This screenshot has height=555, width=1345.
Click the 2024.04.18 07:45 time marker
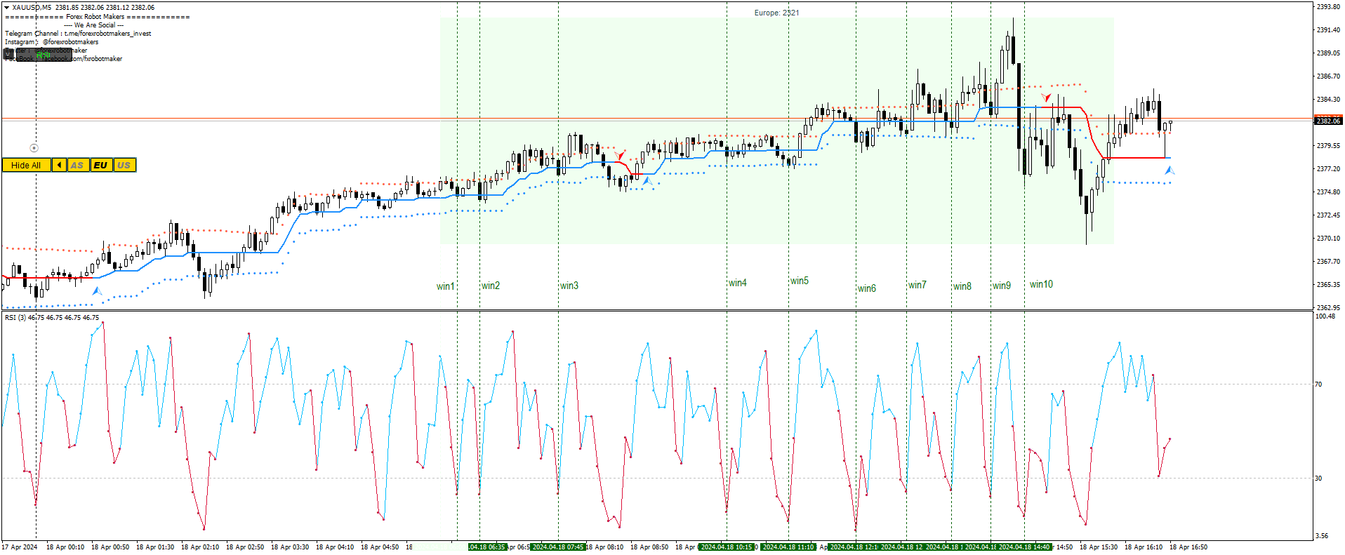click(558, 547)
